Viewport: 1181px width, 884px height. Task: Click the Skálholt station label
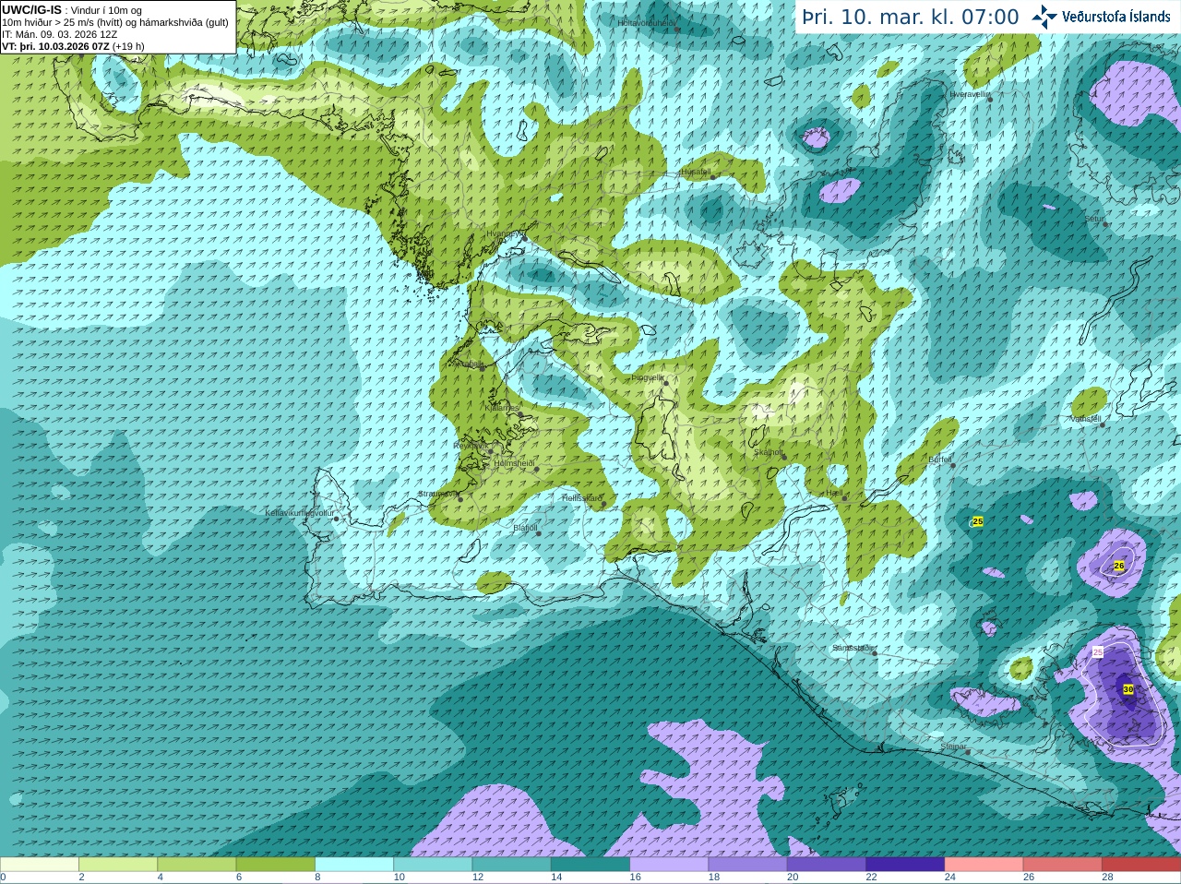pyautogui.click(x=769, y=452)
